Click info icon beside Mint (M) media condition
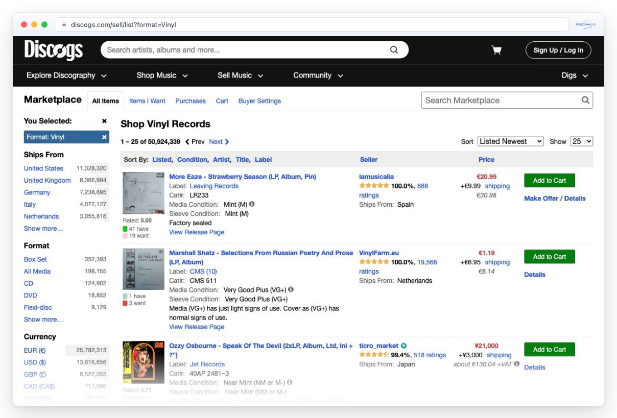 pos(252,204)
